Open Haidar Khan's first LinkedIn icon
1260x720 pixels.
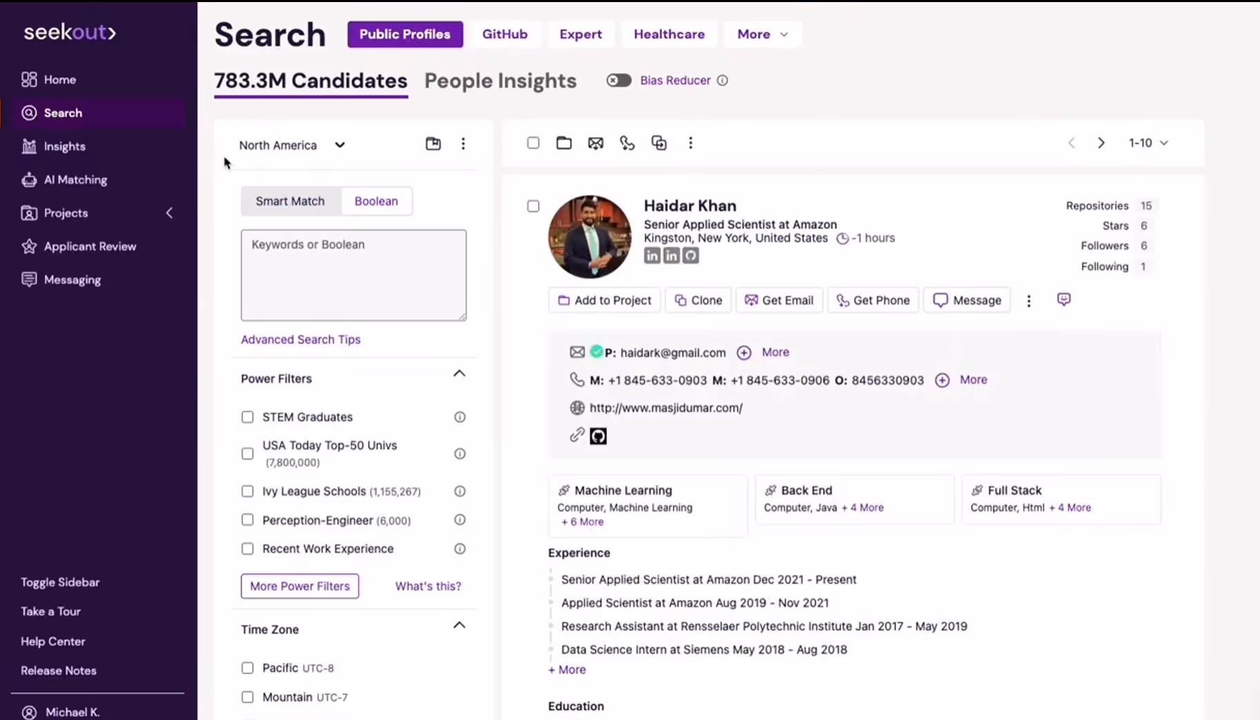[652, 255]
